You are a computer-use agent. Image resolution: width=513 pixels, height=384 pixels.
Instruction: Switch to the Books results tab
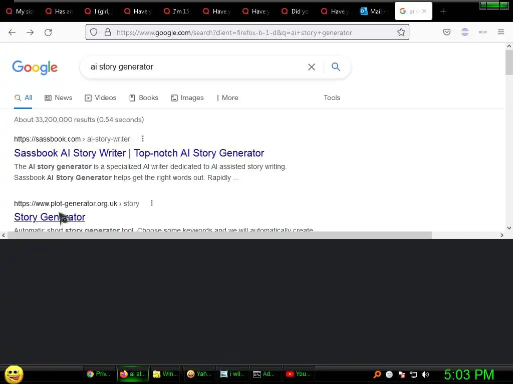coord(144,97)
